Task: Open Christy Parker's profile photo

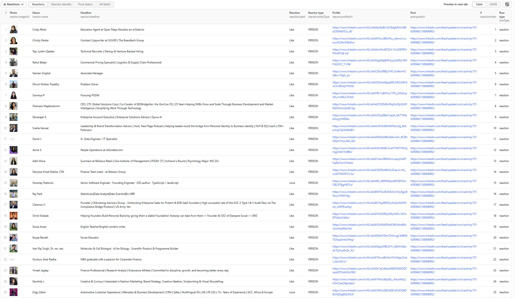Action: [x=13, y=40]
